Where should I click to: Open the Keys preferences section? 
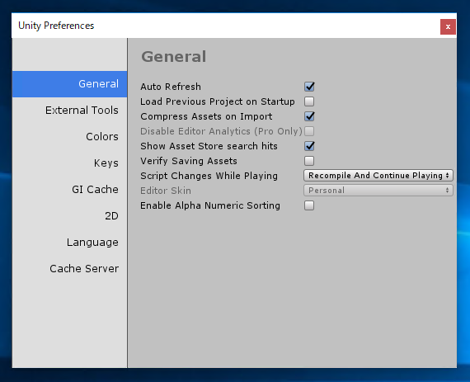click(x=70, y=163)
